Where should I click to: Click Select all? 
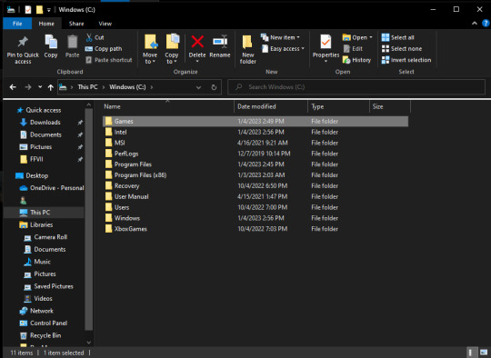click(x=397, y=37)
